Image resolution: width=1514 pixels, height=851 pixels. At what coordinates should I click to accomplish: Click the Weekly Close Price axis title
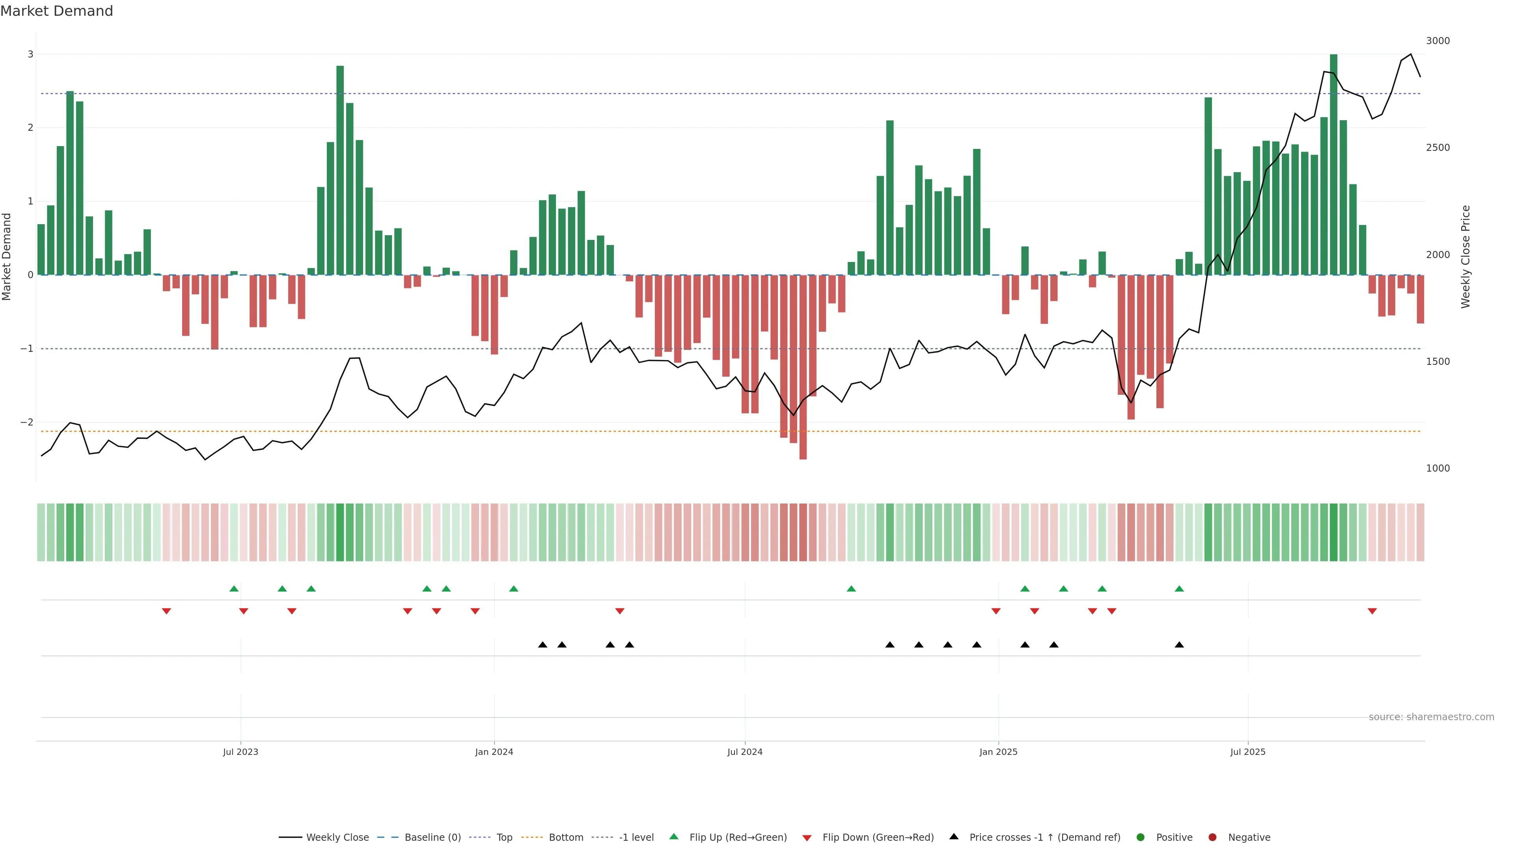click(x=1466, y=256)
